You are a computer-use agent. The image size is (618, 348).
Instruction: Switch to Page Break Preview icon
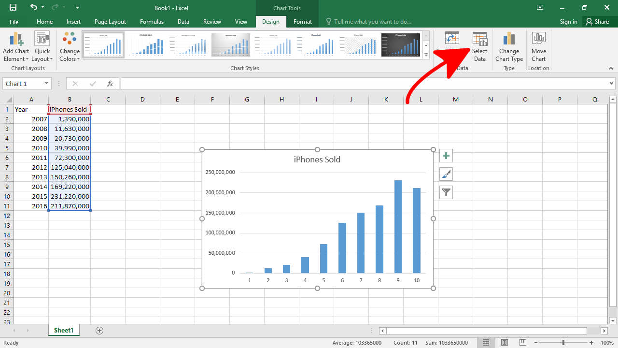(x=522, y=343)
